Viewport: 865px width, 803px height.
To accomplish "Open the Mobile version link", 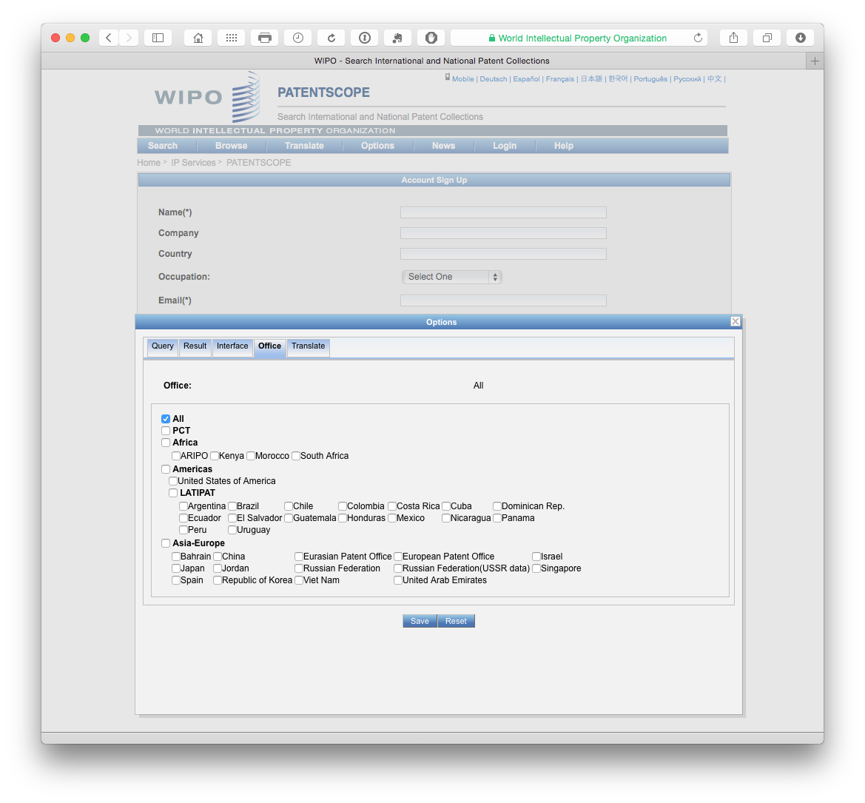I will tap(463, 79).
